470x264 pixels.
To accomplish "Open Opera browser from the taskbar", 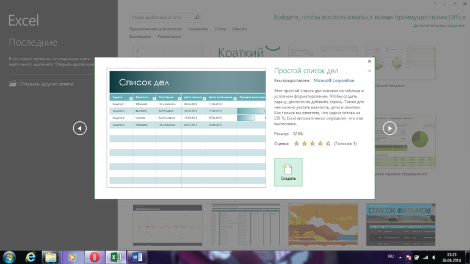I will point(94,257).
